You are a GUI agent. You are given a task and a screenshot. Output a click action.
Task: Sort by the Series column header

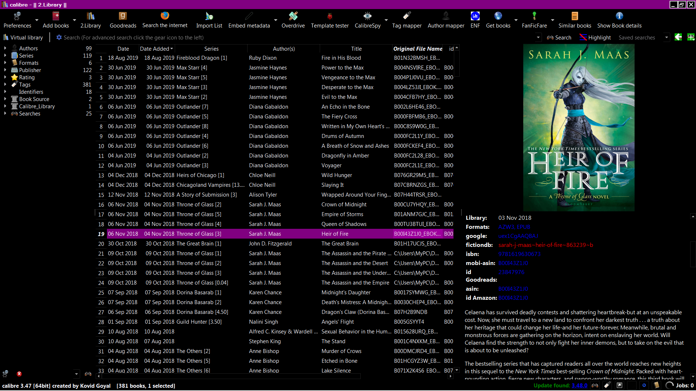(x=211, y=49)
